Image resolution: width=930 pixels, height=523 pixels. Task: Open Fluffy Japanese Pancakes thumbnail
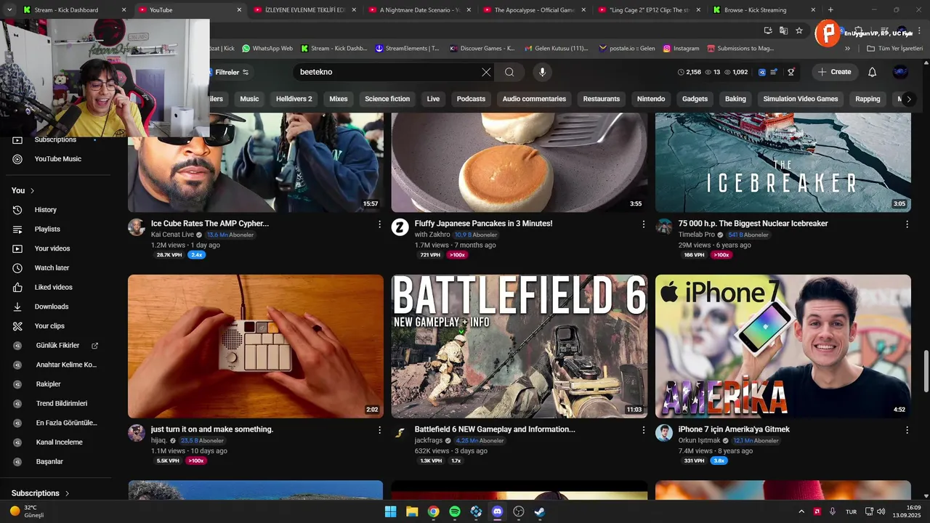(x=519, y=162)
